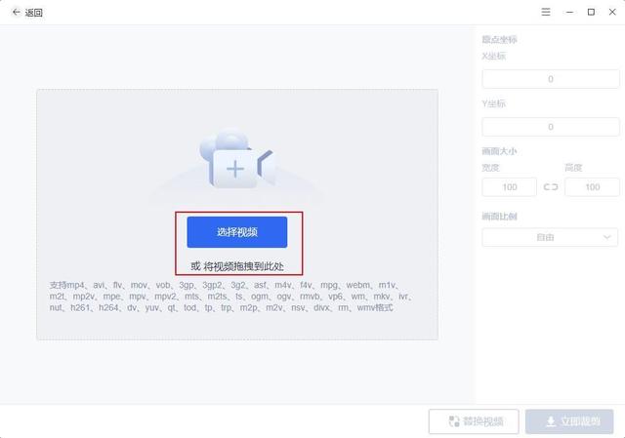Open the 画面比例 aspect ratio dropdown
Image resolution: width=625 pixels, height=438 pixels.
coord(550,237)
